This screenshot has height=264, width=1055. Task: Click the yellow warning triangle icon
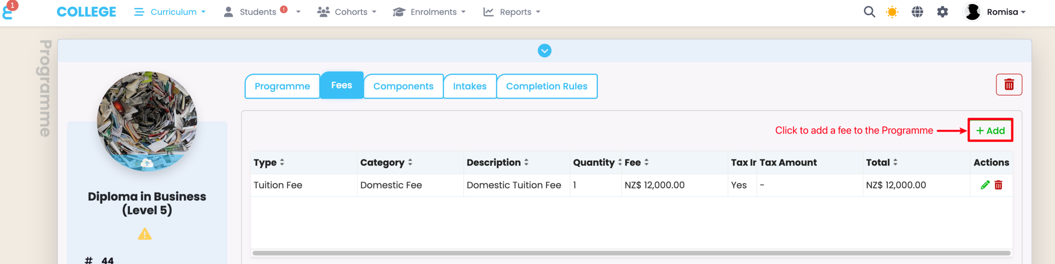pos(145,234)
